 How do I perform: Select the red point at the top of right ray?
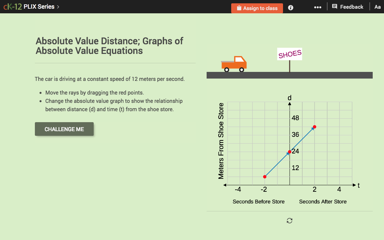tap(314, 127)
